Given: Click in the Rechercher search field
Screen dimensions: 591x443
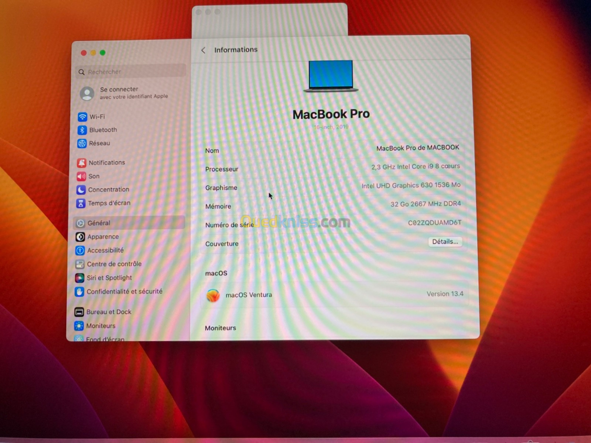Looking at the screenshot, I should tap(131, 71).
